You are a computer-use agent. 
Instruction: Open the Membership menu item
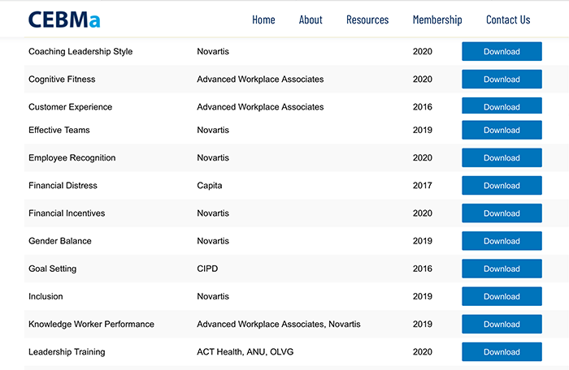click(437, 19)
